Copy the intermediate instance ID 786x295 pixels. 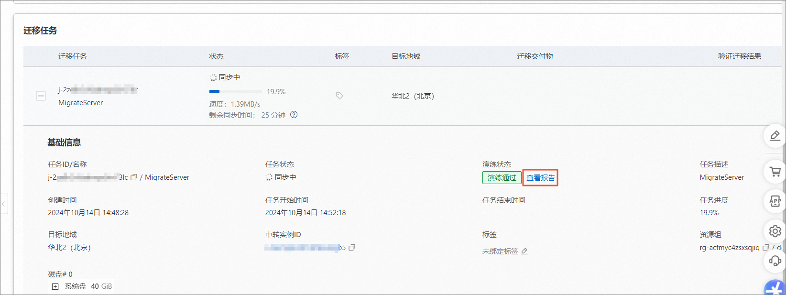(352, 248)
